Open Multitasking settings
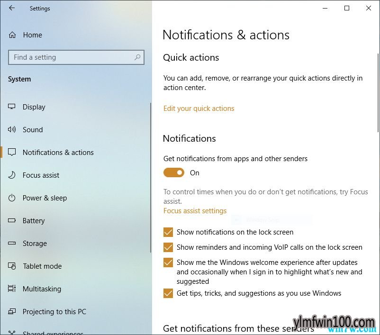Viewport: 380px width, 335px height. pyautogui.click(x=75, y=289)
